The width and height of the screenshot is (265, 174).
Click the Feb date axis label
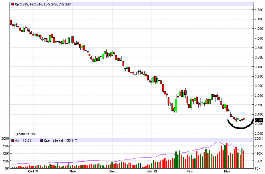(x=189, y=171)
